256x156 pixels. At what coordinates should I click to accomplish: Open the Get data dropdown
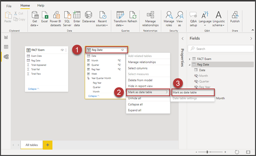pyautogui.click(x=34, y=19)
